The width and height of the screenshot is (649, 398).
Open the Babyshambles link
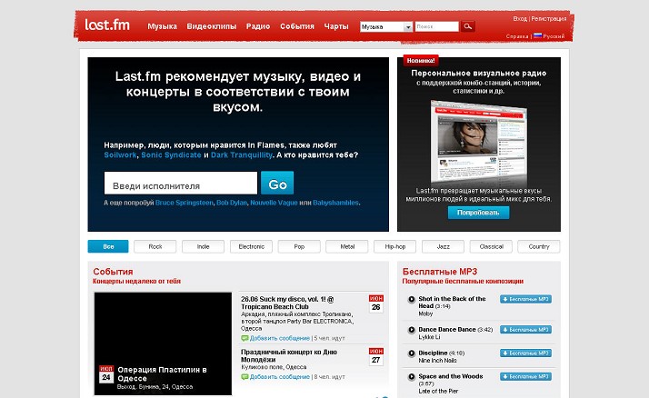point(335,203)
